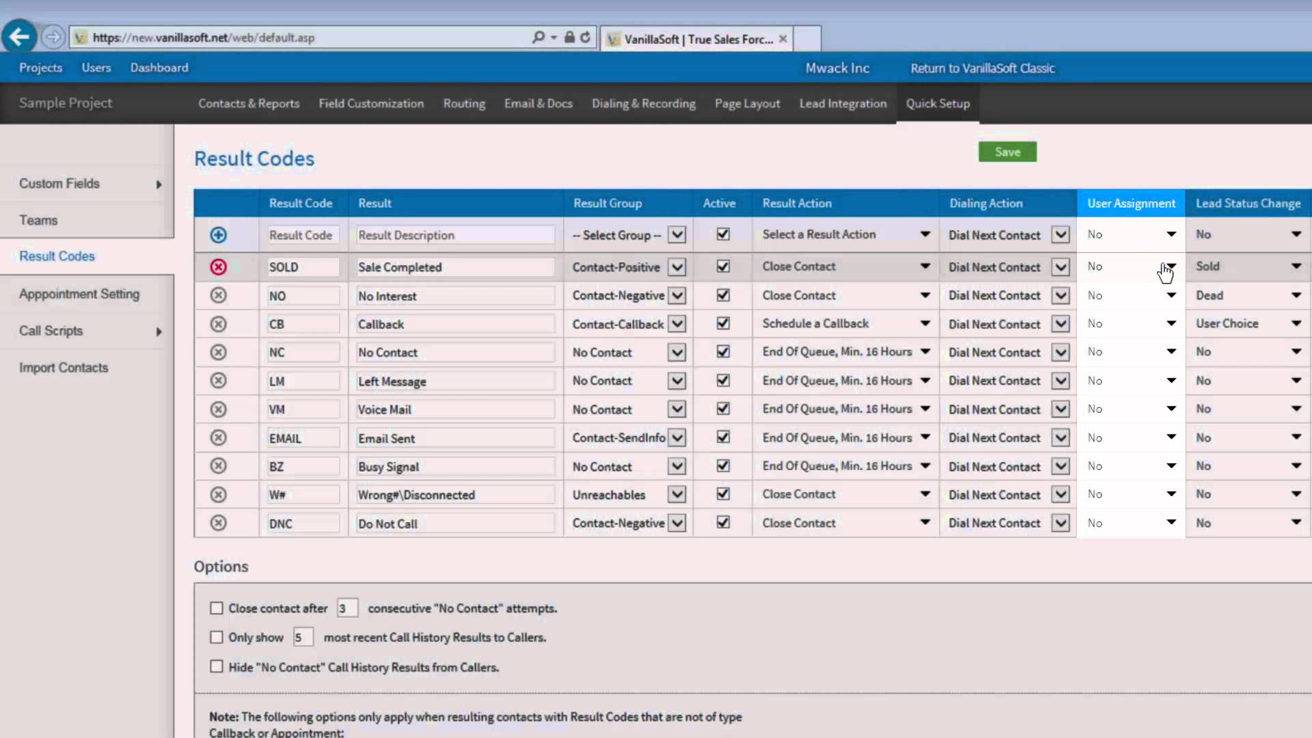Viewport: 1312px width, 738px height.
Task: Open the Lead Integration menu
Action: [843, 103]
